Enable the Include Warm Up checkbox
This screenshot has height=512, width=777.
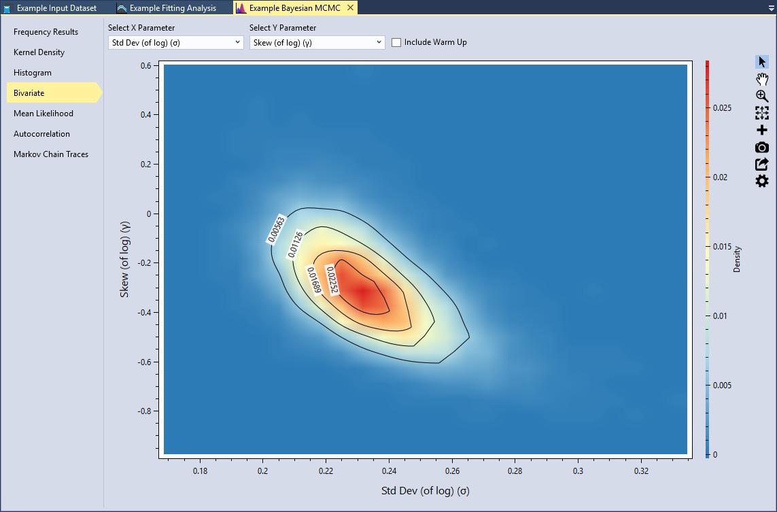(396, 42)
